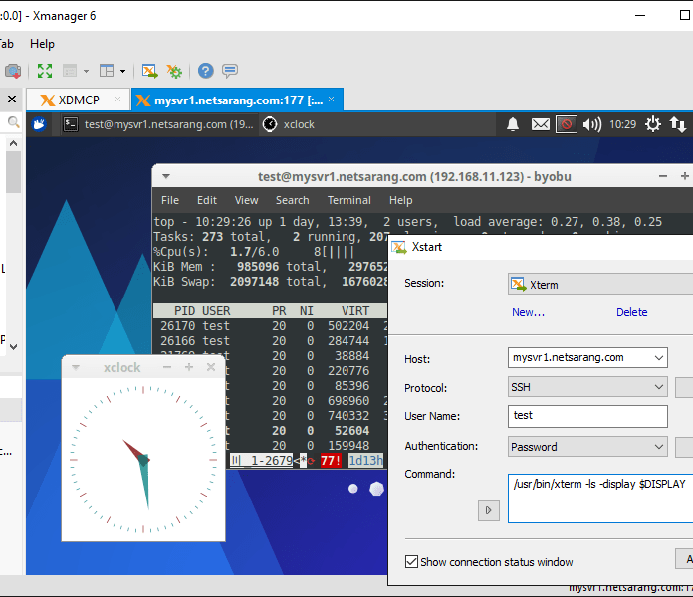Viewport: 693px width, 597px height.
Task: Close the mysvr1.netsarang.com:177 tab
Action: pos(331,99)
